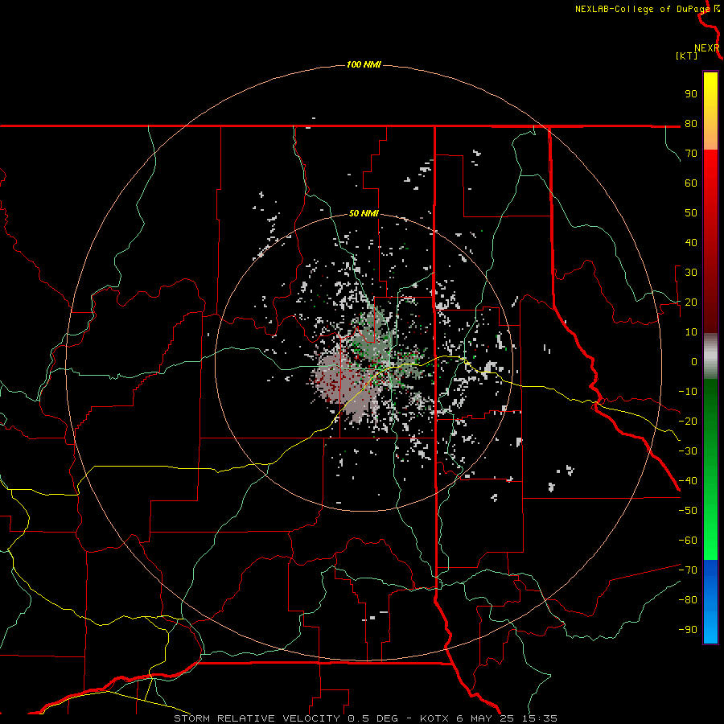
Task: Click the 50 value on velocity scale
Action: (691, 213)
